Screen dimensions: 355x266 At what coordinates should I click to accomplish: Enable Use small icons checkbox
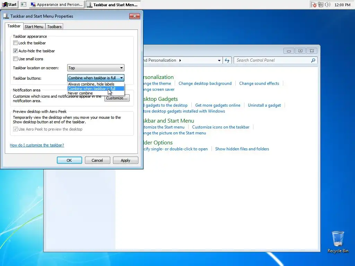[15, 59]
